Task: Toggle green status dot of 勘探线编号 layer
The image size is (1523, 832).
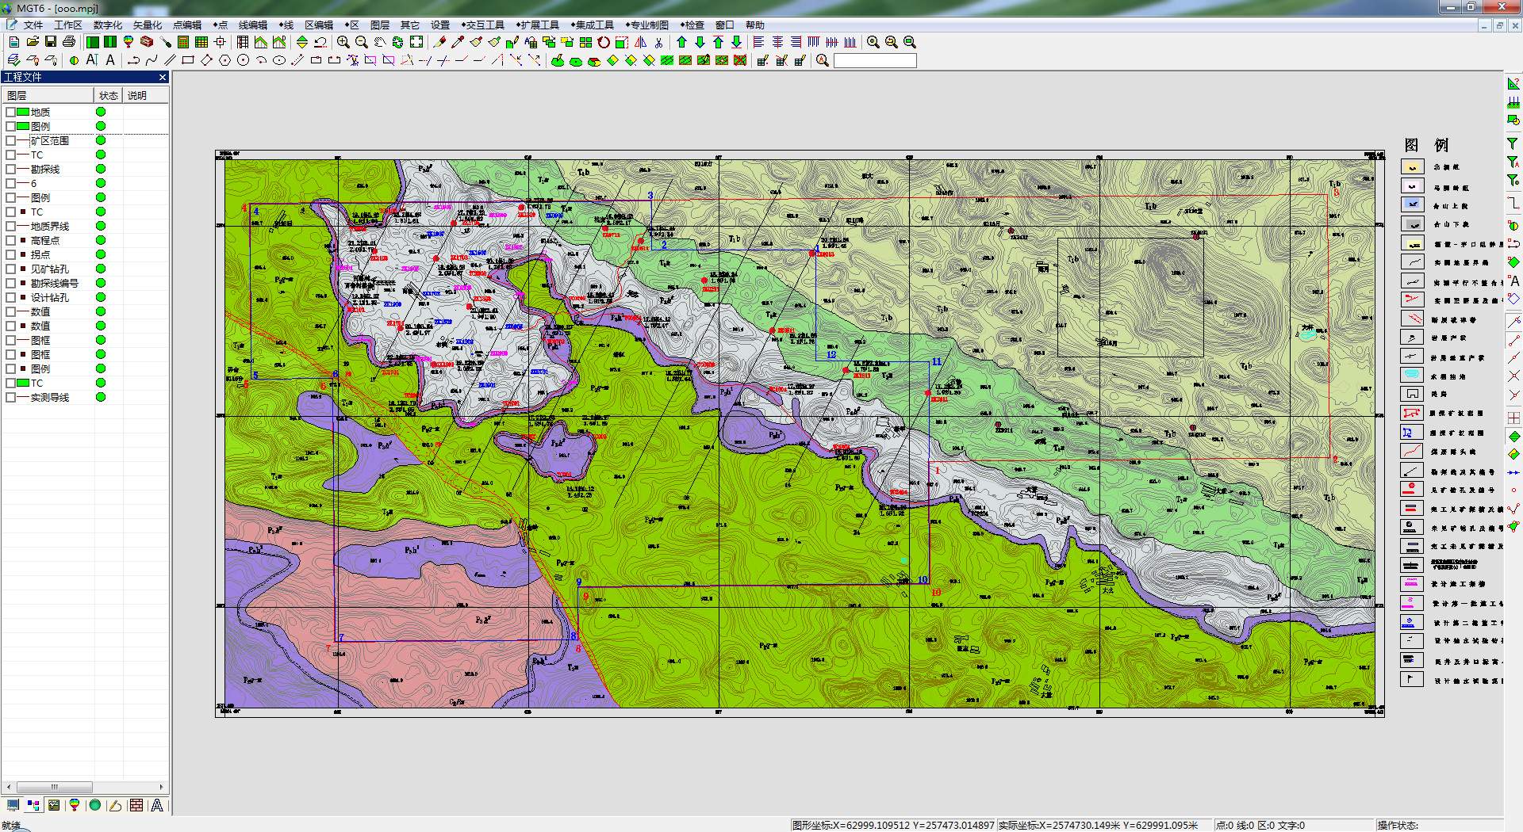Action: coord(101,284)
